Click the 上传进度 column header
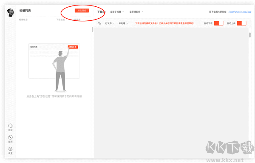The width and height of the screenshot is (255, 163). coord(76,20)
